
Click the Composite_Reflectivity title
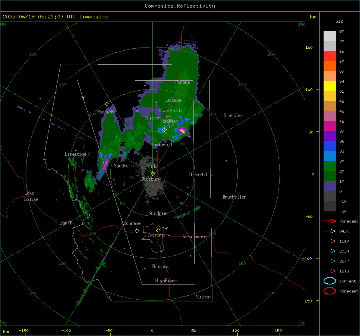pyautogui.click(x=180, y=6)
